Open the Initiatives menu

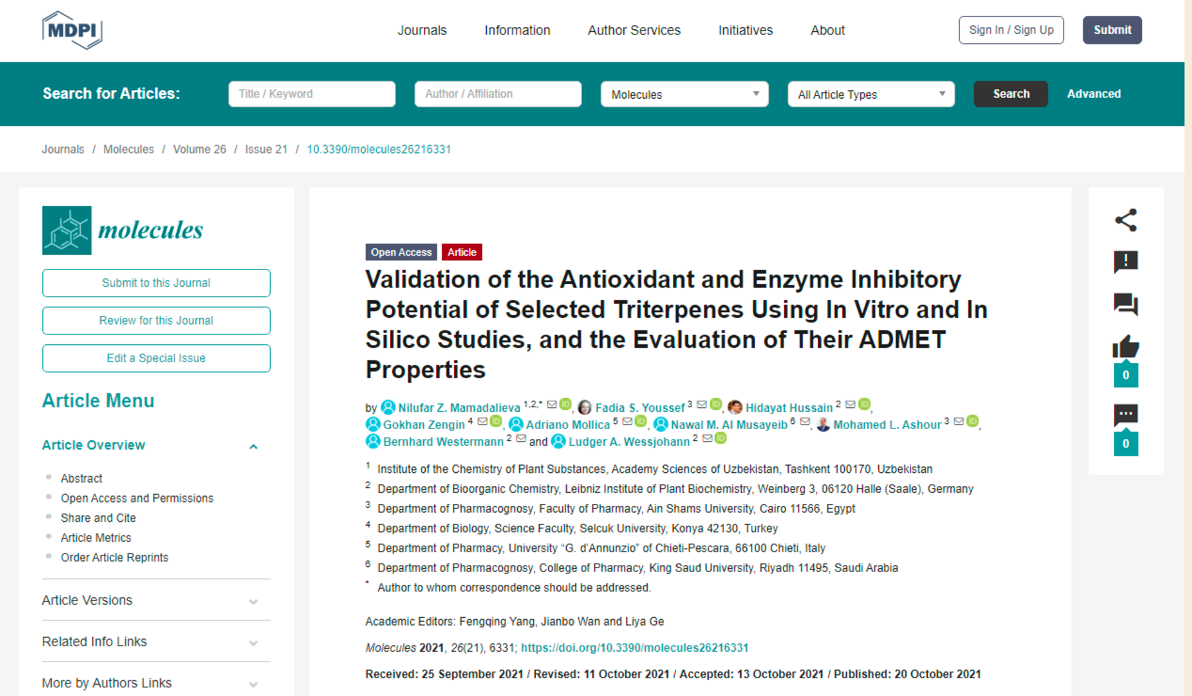(746, 30)
